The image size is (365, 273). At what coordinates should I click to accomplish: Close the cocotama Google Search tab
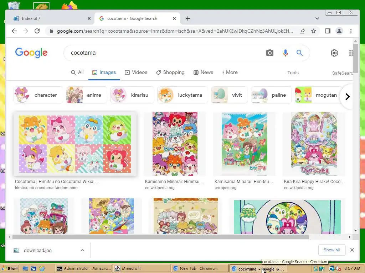pos(174,18)
